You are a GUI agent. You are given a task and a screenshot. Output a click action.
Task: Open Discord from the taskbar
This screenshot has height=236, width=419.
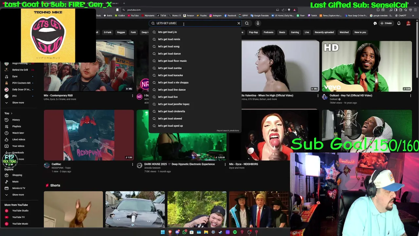point(177,232)
